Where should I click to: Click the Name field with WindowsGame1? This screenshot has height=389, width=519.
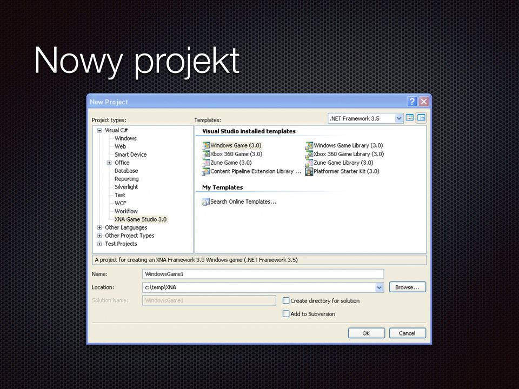[x=263, y=274]
